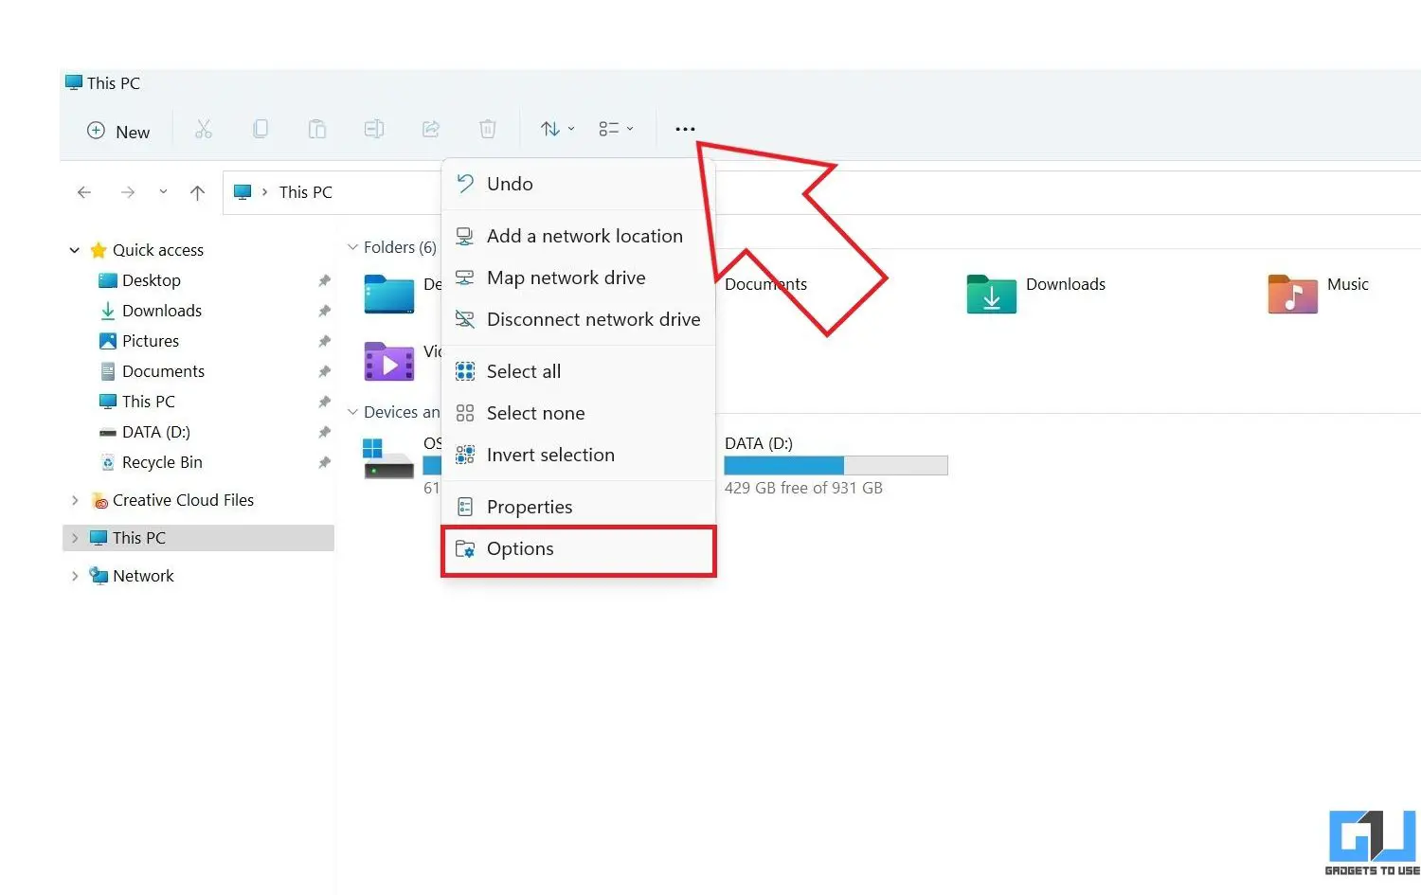Click the Cut scissors icon in toolbar
The width and height of the screenshot is (1421, 895).
coord(204,130)
